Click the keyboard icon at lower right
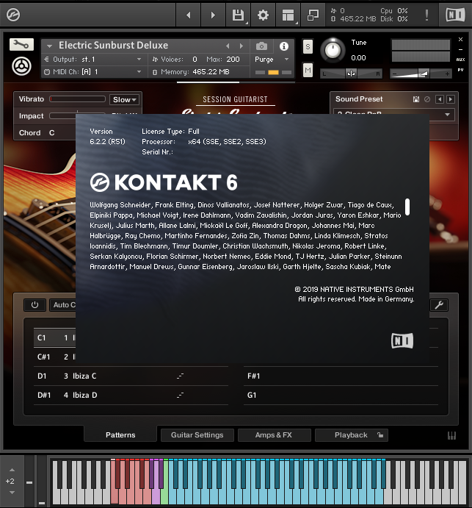 pos(451,435)
